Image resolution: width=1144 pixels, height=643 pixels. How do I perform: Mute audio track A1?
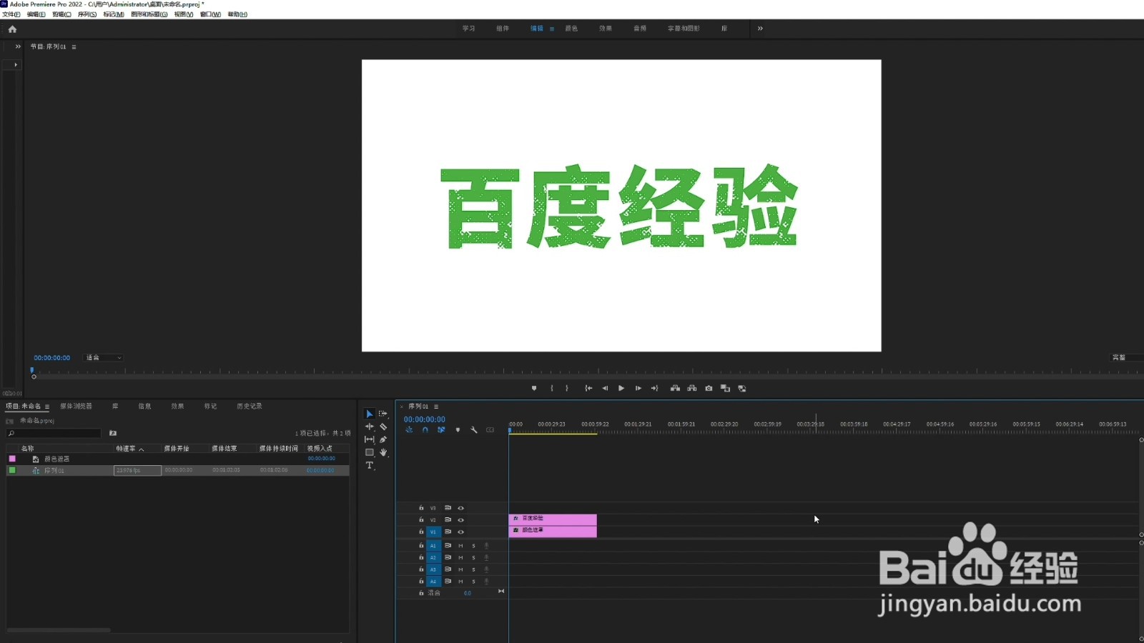click(460, 546)
